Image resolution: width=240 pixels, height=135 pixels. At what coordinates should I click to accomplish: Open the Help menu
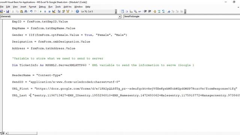tap(88, 7)
